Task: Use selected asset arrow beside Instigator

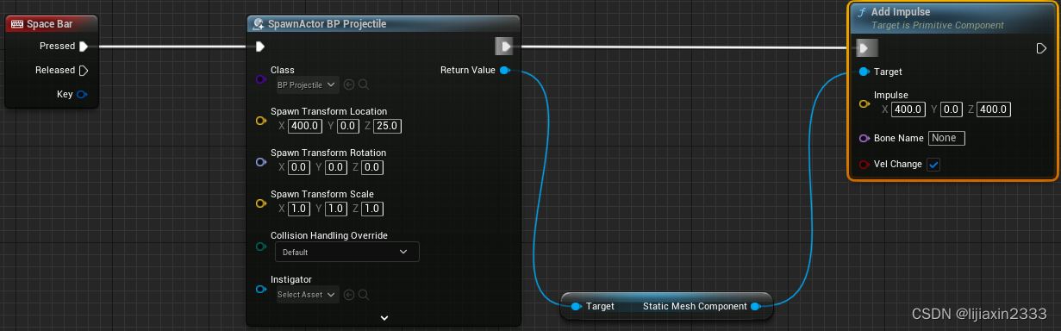Action: click(x=349, y=295)
